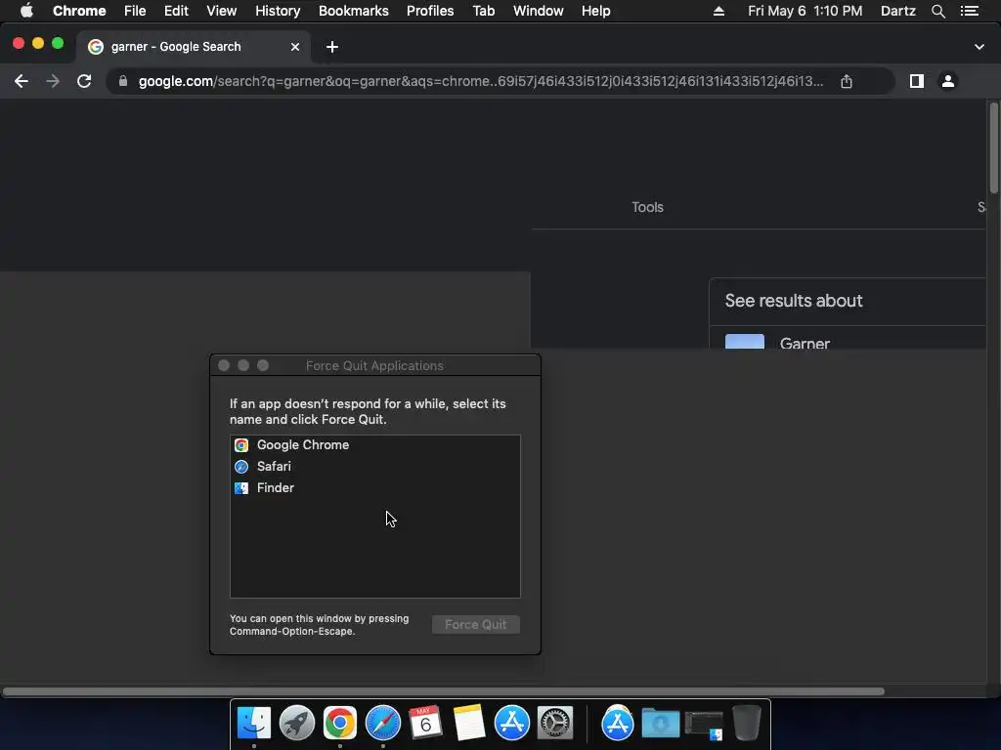Viewport: 1001px width, 750px height.
Task: Open the Edit menu
Action: pyautogui.click(x=176, y=11)
